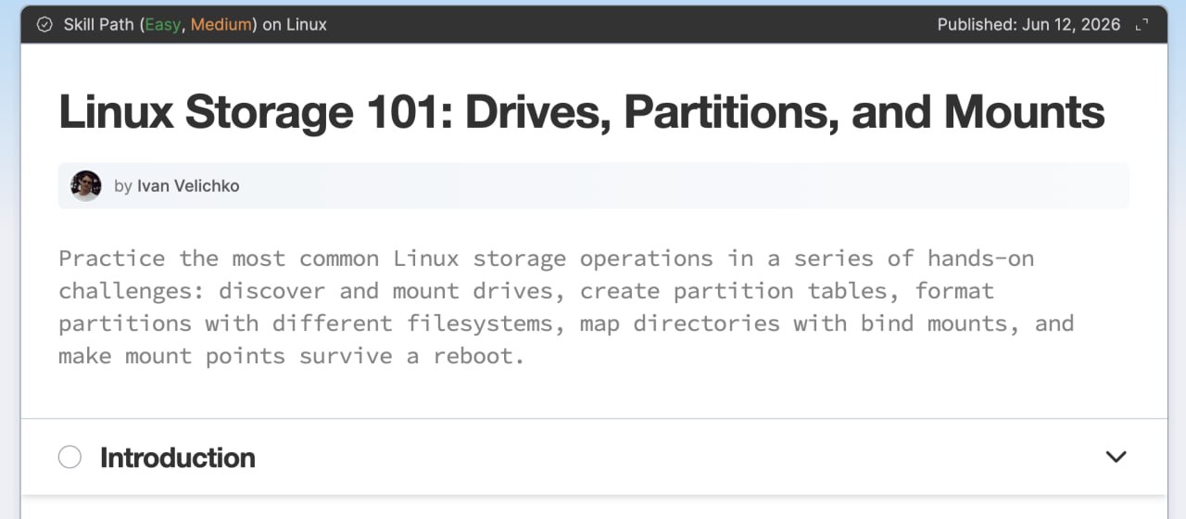Open the Introduction section heading

(178, 457)
